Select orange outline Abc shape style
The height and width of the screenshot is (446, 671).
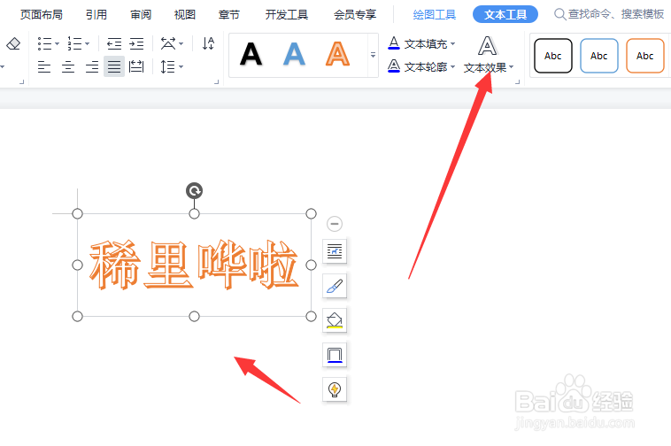pos(645,56)
